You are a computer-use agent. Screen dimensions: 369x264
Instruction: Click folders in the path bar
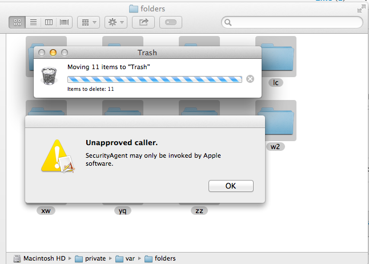coord(160,259)
